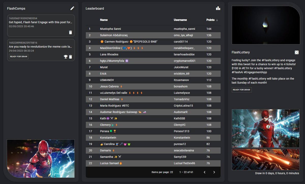This screenshot has height=184, width=305.
Task: Go to next page with right chevron
Action: [x=214, y=172]
